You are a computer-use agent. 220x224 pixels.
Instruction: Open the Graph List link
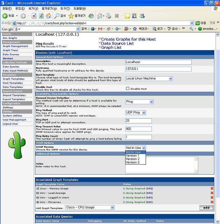coord(111,48)
